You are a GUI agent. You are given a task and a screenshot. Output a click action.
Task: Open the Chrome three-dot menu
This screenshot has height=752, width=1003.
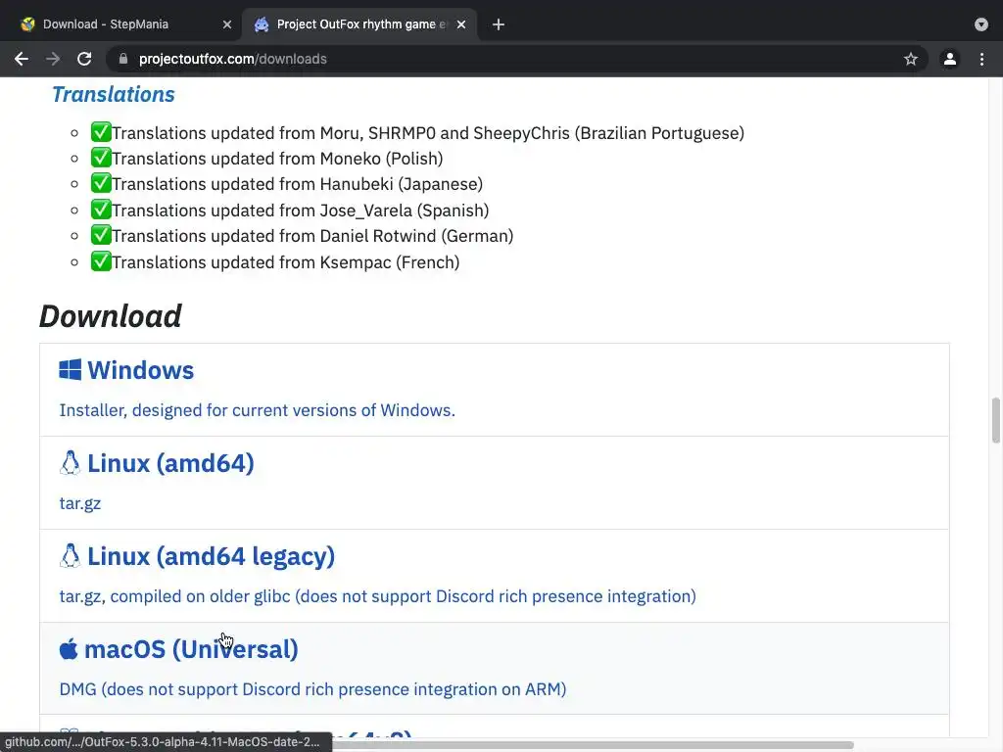pyautogui.click(x=981, y=59)
